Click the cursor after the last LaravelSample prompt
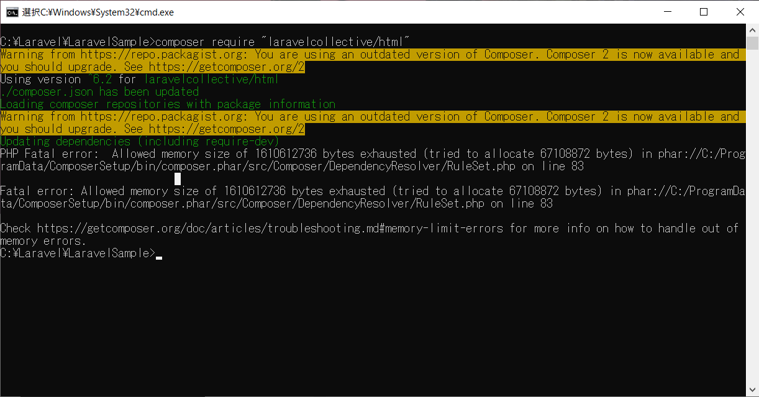 [159, 257]
